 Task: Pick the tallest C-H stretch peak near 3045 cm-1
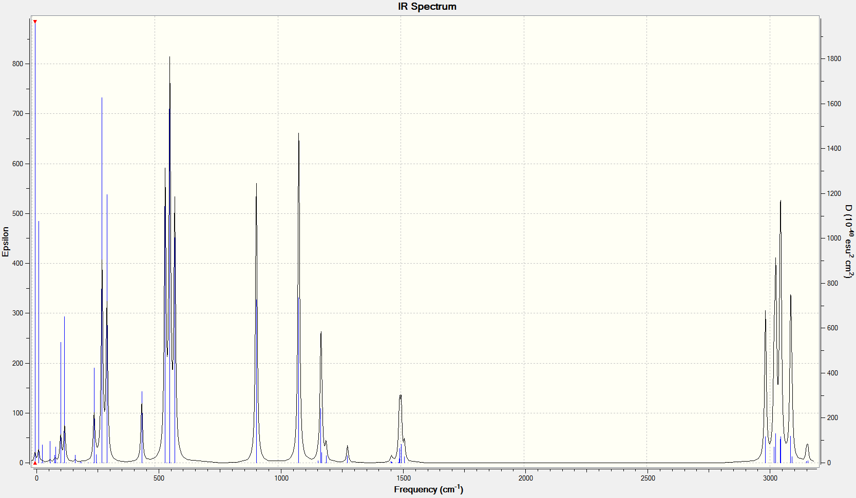(781, 201)
